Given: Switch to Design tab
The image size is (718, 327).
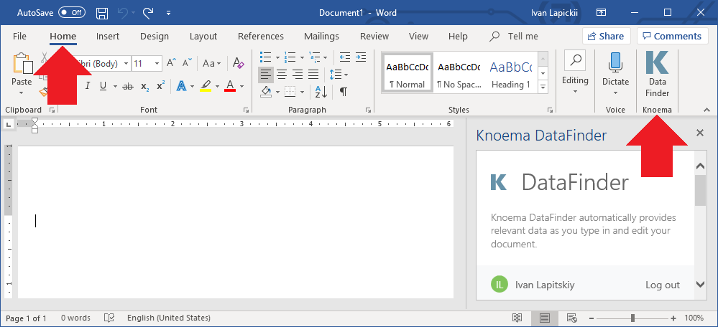Looking at the screenshot, I should [x=155, y=36].
